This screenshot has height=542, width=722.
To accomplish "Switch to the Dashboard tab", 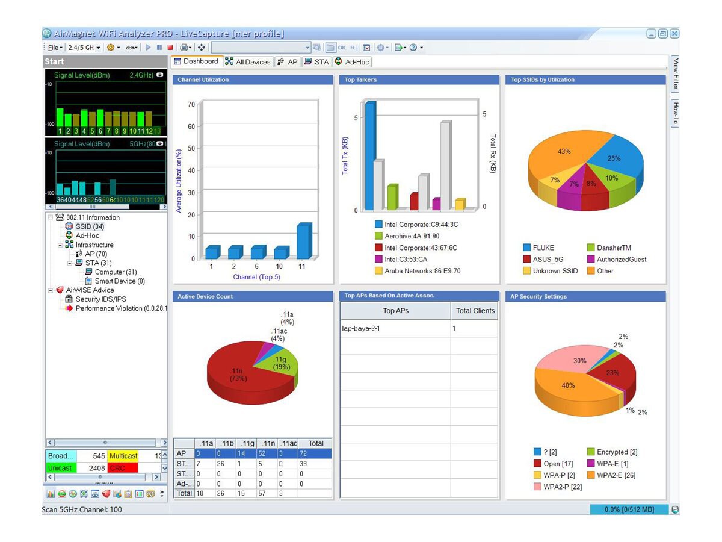I will [x=197, y=61].
